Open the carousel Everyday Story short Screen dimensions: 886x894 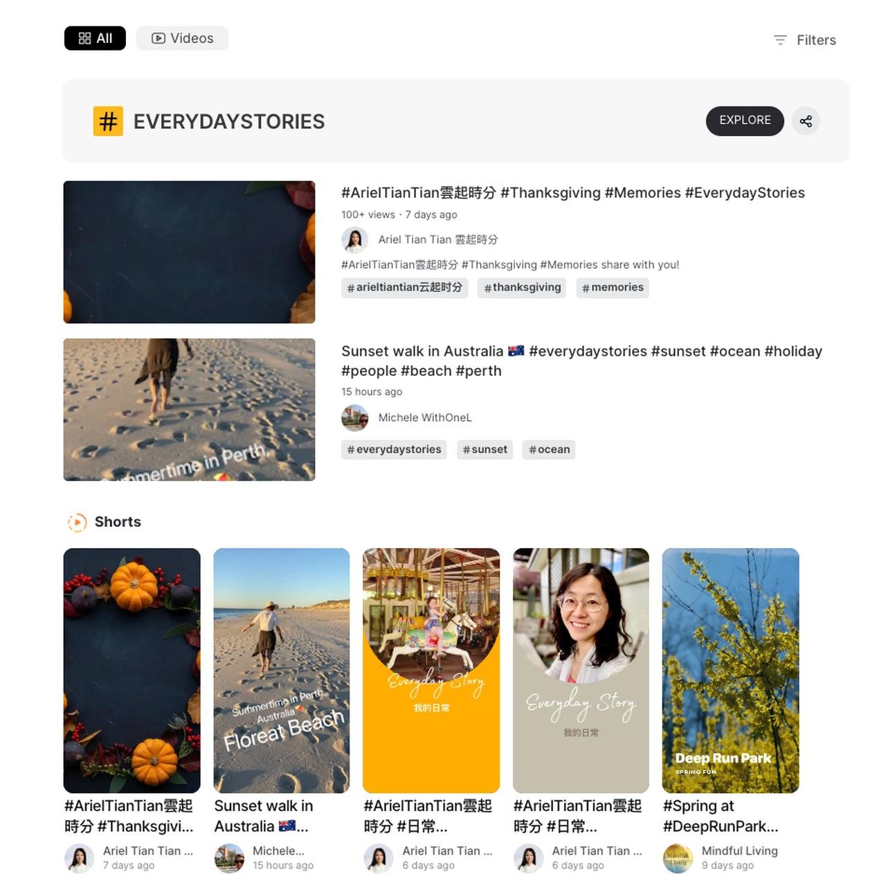coord(431,670)
